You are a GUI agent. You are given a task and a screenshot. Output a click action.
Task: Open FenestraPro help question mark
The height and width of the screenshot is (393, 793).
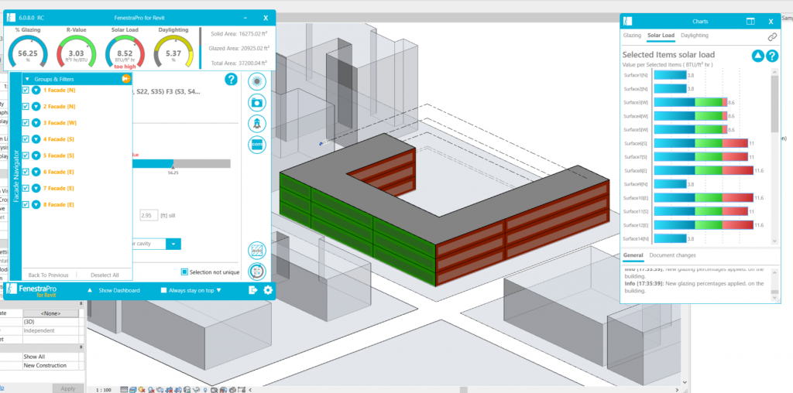(x=231, y=80)
